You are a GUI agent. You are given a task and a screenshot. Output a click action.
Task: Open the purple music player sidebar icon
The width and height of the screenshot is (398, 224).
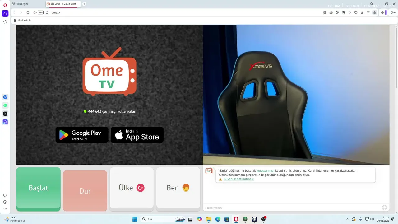pyautogui.click(x=5, y=122)
